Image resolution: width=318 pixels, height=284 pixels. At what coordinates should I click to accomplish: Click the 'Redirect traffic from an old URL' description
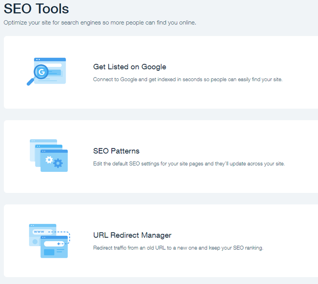point(178,248)
